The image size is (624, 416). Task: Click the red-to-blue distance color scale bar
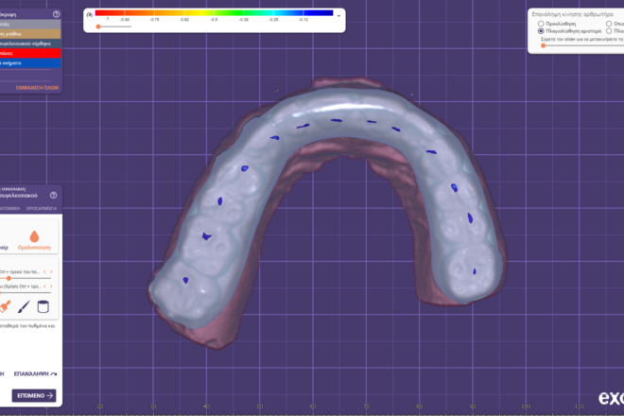pyautogui.click(x=214, y=12)
